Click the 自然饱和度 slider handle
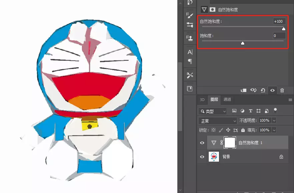This screenshot has width=294, height=193. (284, 29)
